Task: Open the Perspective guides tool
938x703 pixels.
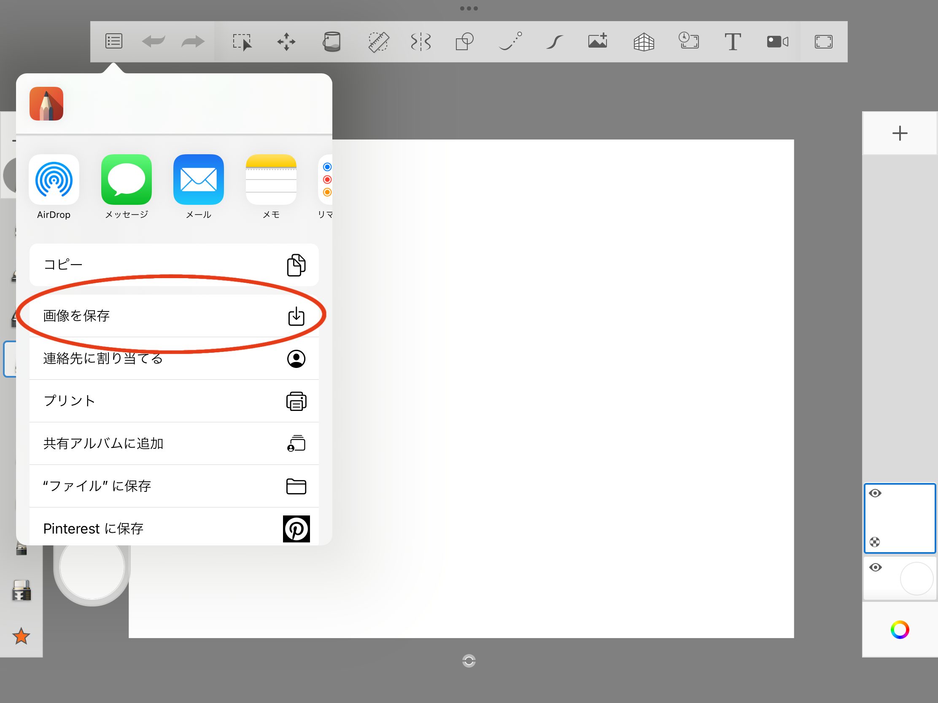Action: (x=644, y=42)
